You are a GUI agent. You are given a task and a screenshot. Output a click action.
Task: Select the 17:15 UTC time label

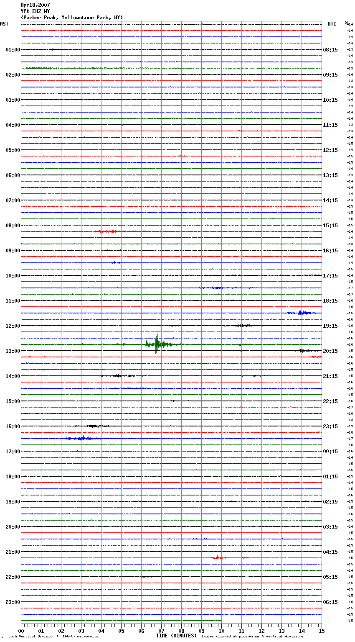tap(330, 276)
